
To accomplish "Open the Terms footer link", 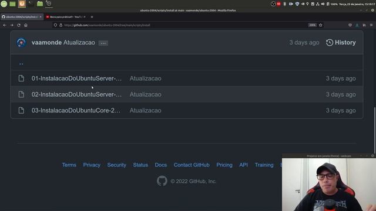I will point(69,165).
